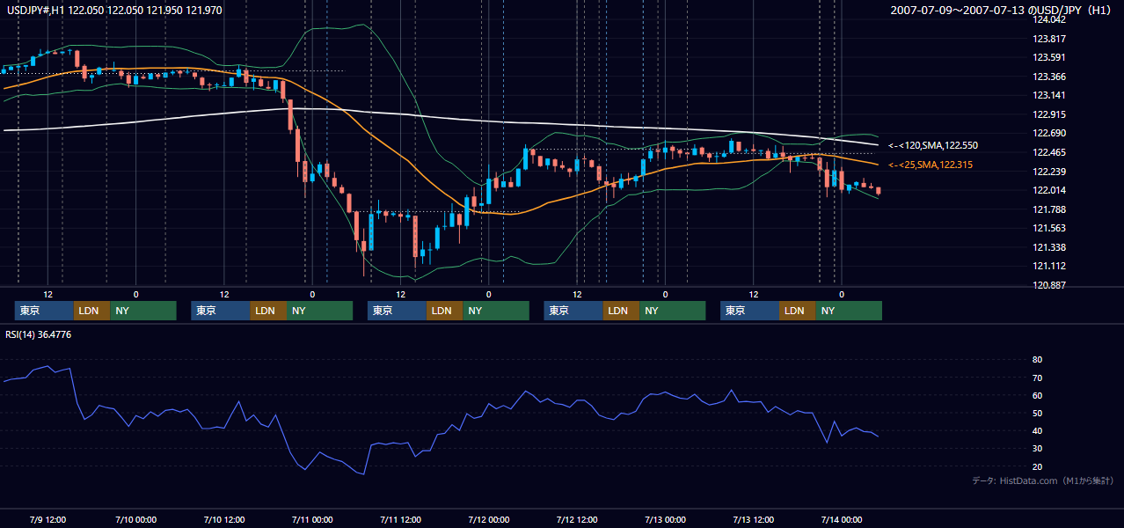
Task: Click price axis value 123.366
Action: 1048,77
